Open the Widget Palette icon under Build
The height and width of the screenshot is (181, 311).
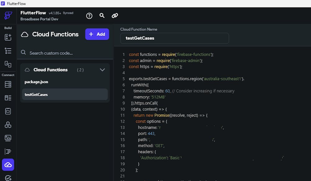(8, 37)
